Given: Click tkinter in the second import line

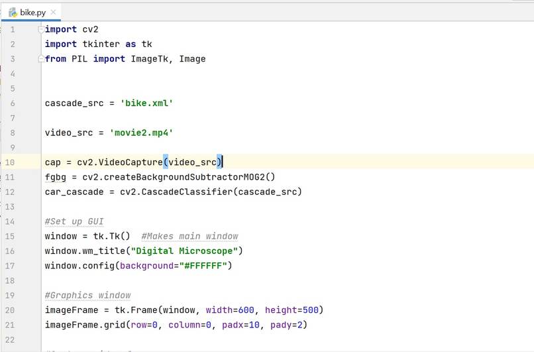Looking at the screenshot, I should (101, 44).
